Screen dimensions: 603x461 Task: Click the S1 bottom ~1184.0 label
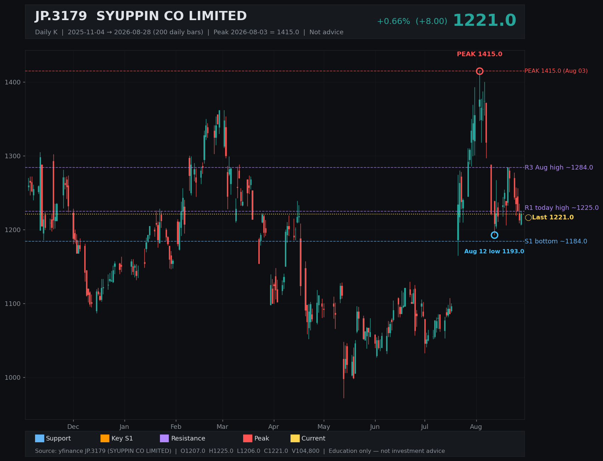click(556, 241)
